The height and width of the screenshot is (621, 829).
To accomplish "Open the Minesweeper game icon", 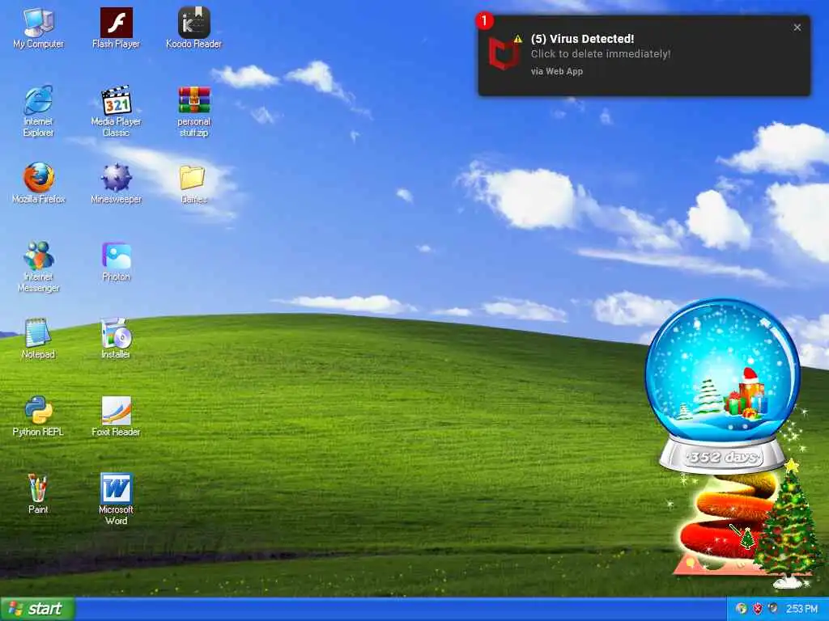I will point(116,184).
